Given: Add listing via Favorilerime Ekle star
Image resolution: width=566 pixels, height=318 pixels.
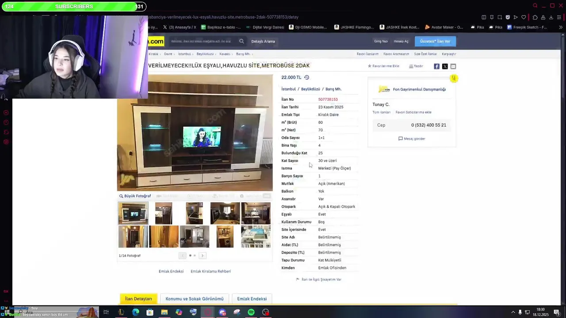Looking at the screenshot, I should click(x=383, y=66).
